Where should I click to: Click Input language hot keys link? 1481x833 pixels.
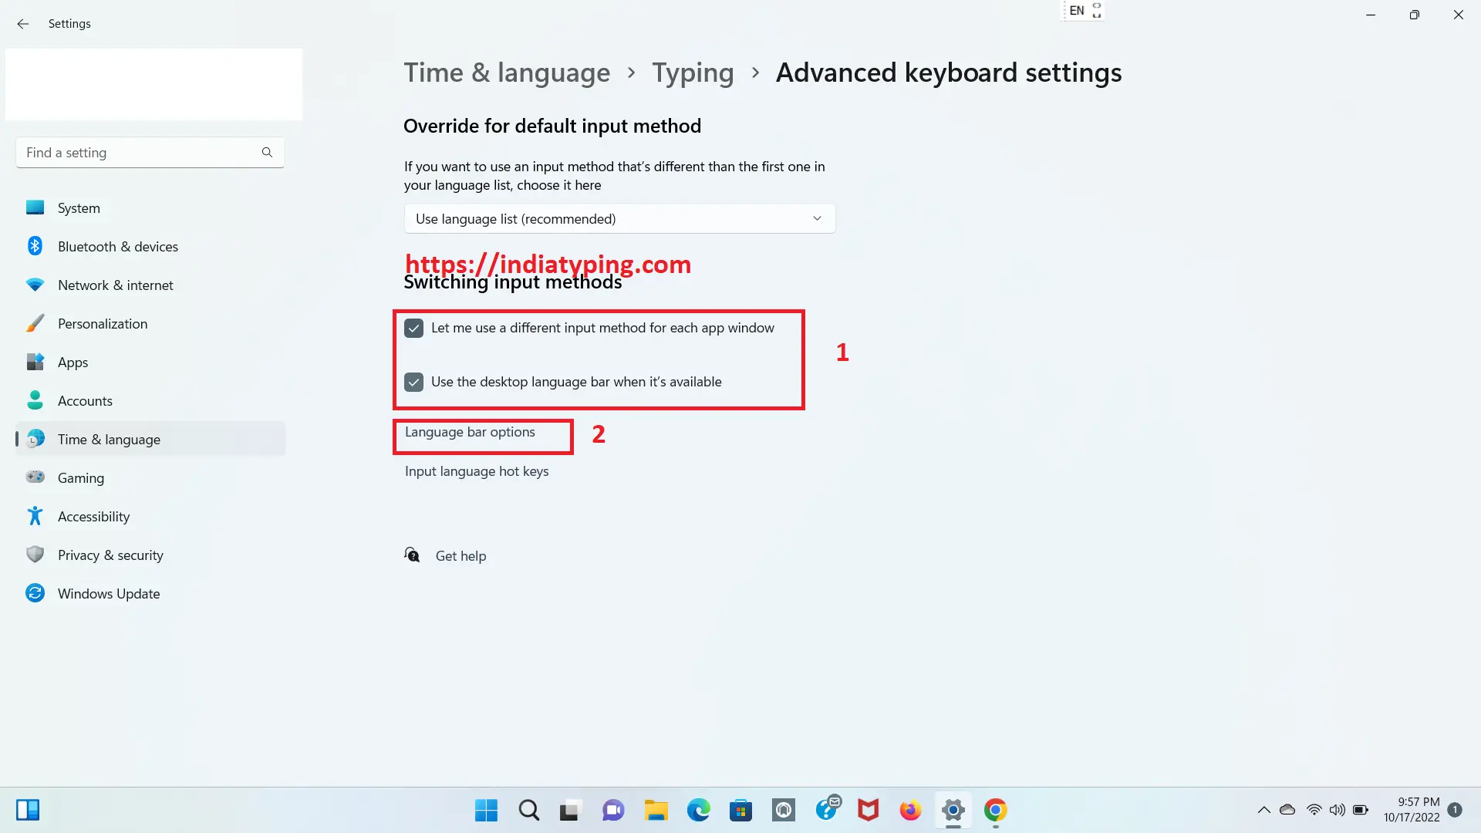click(x=476, y=470)
